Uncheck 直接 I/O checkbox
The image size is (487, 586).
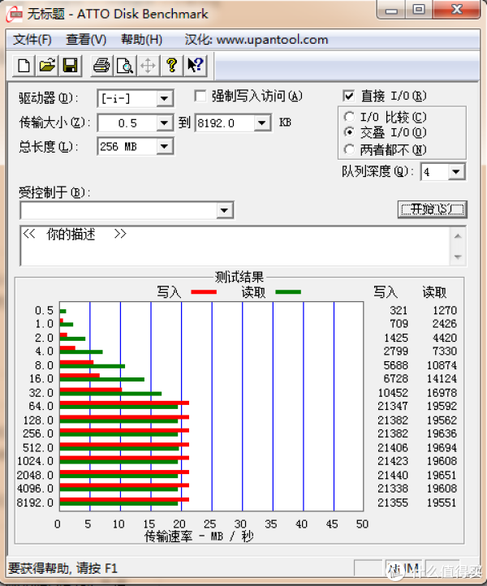(x=348, y=96)
